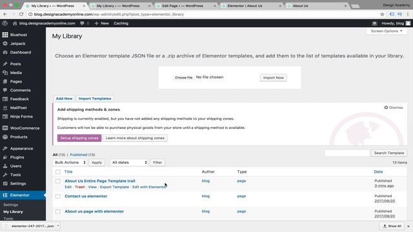Open the downloaded json file menu arrow
Viewport: 413px width, 232px height.
coord(58,226)
